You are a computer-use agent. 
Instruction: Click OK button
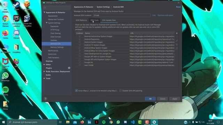(x=150, y=99)
